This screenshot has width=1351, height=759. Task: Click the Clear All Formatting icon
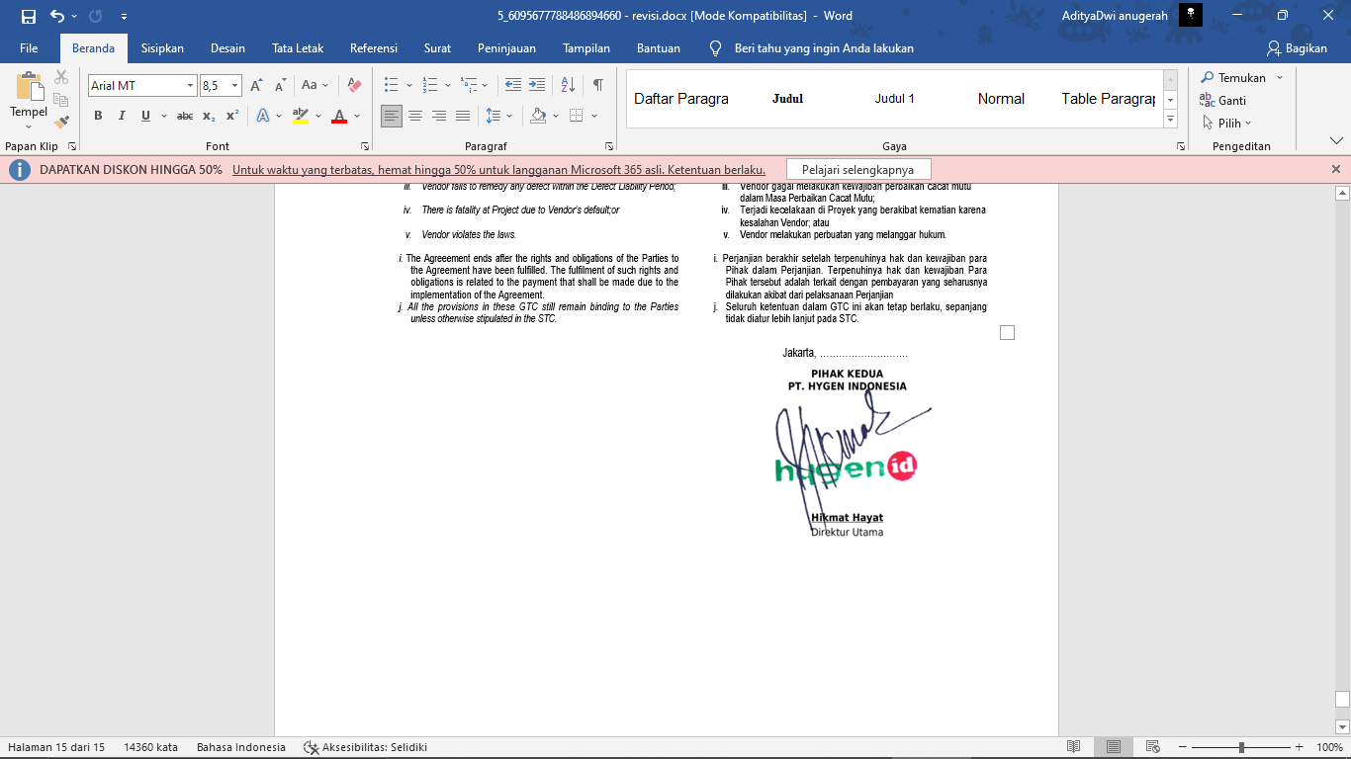point(354,85)
